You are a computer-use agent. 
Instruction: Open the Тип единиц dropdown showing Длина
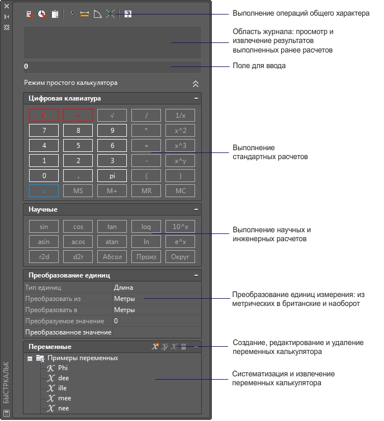(x=157, y=288)
